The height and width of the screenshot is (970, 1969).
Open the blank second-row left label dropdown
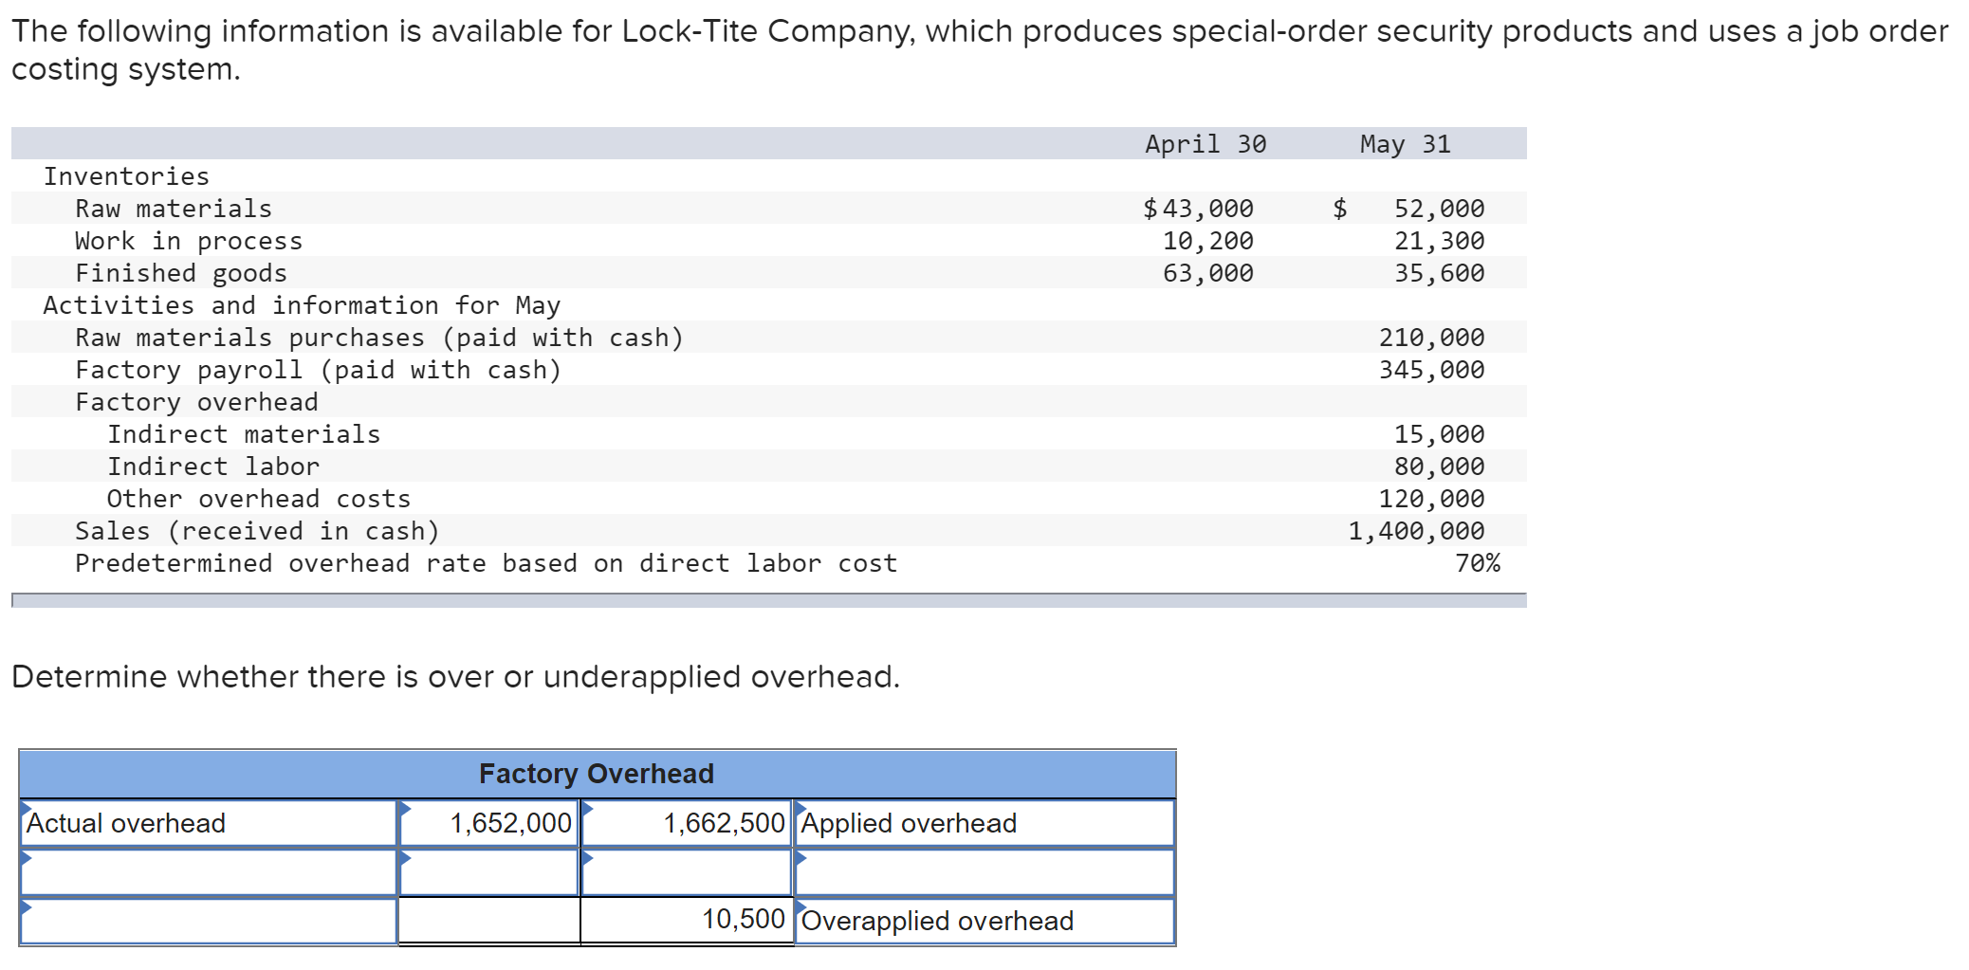[x=208, y=872]
